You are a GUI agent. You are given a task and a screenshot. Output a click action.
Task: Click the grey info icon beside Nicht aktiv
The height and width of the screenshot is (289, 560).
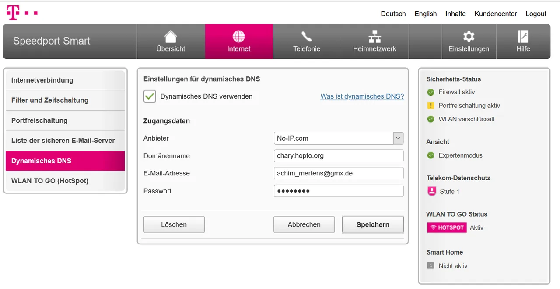[x=430, y=265]
